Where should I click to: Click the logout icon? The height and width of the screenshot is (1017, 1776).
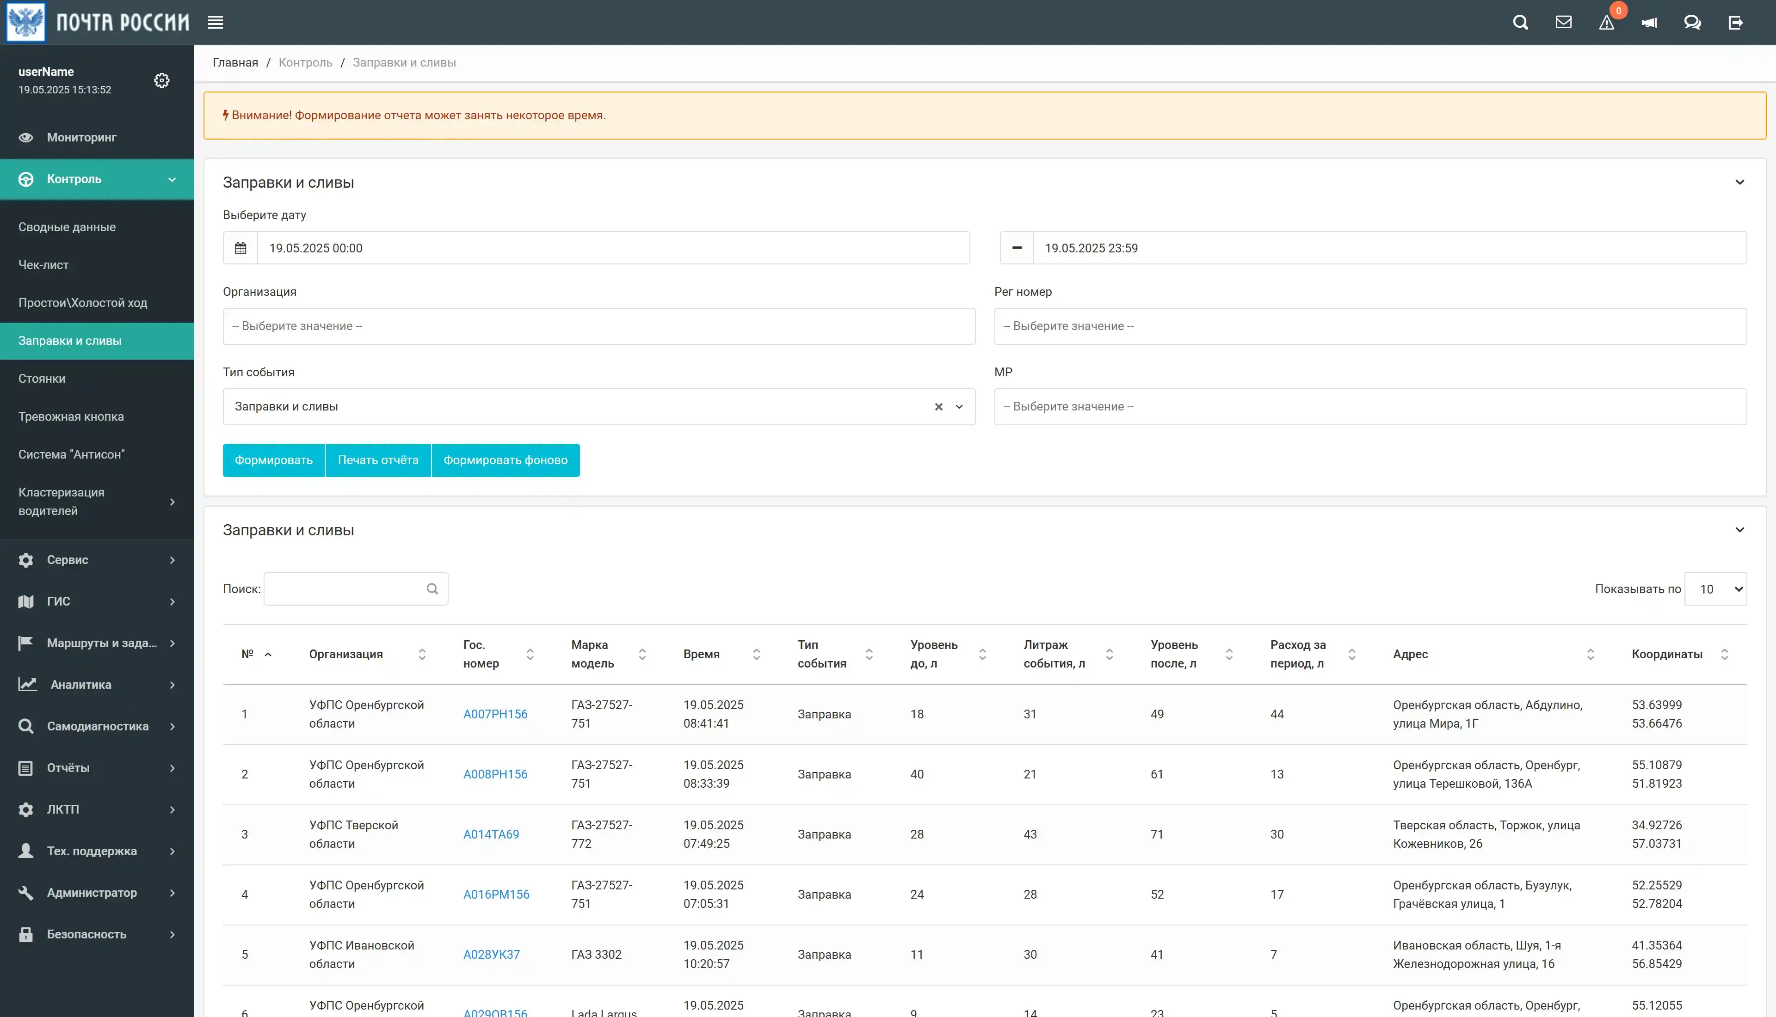(x=1735, y=22)
